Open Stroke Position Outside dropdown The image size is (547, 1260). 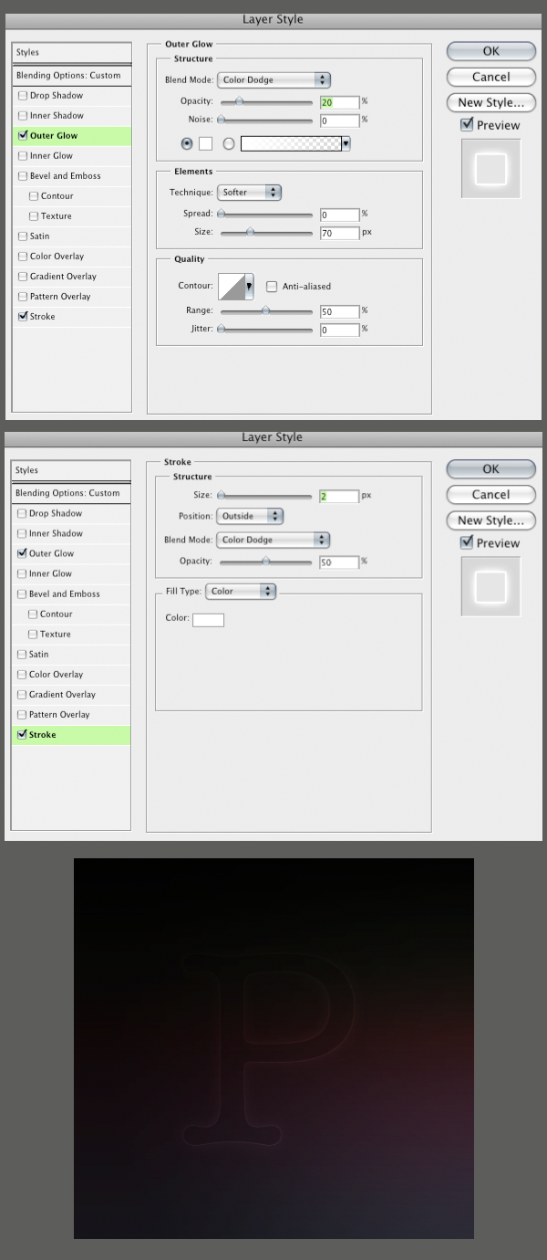[x=250, y=516]
